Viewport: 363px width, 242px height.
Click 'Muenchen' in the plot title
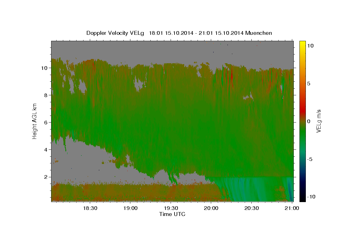click(259, 33)
